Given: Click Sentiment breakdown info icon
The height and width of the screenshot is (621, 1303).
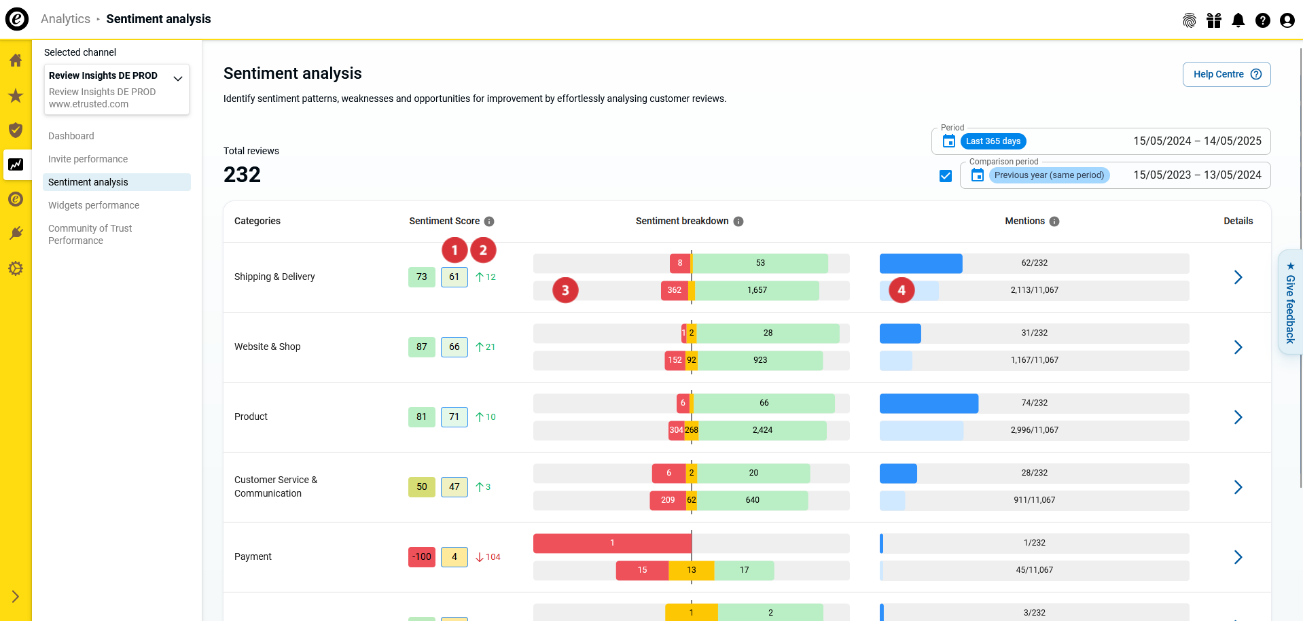Looking at the screenshot, I should pyautogui.click(x=738, y=221).
